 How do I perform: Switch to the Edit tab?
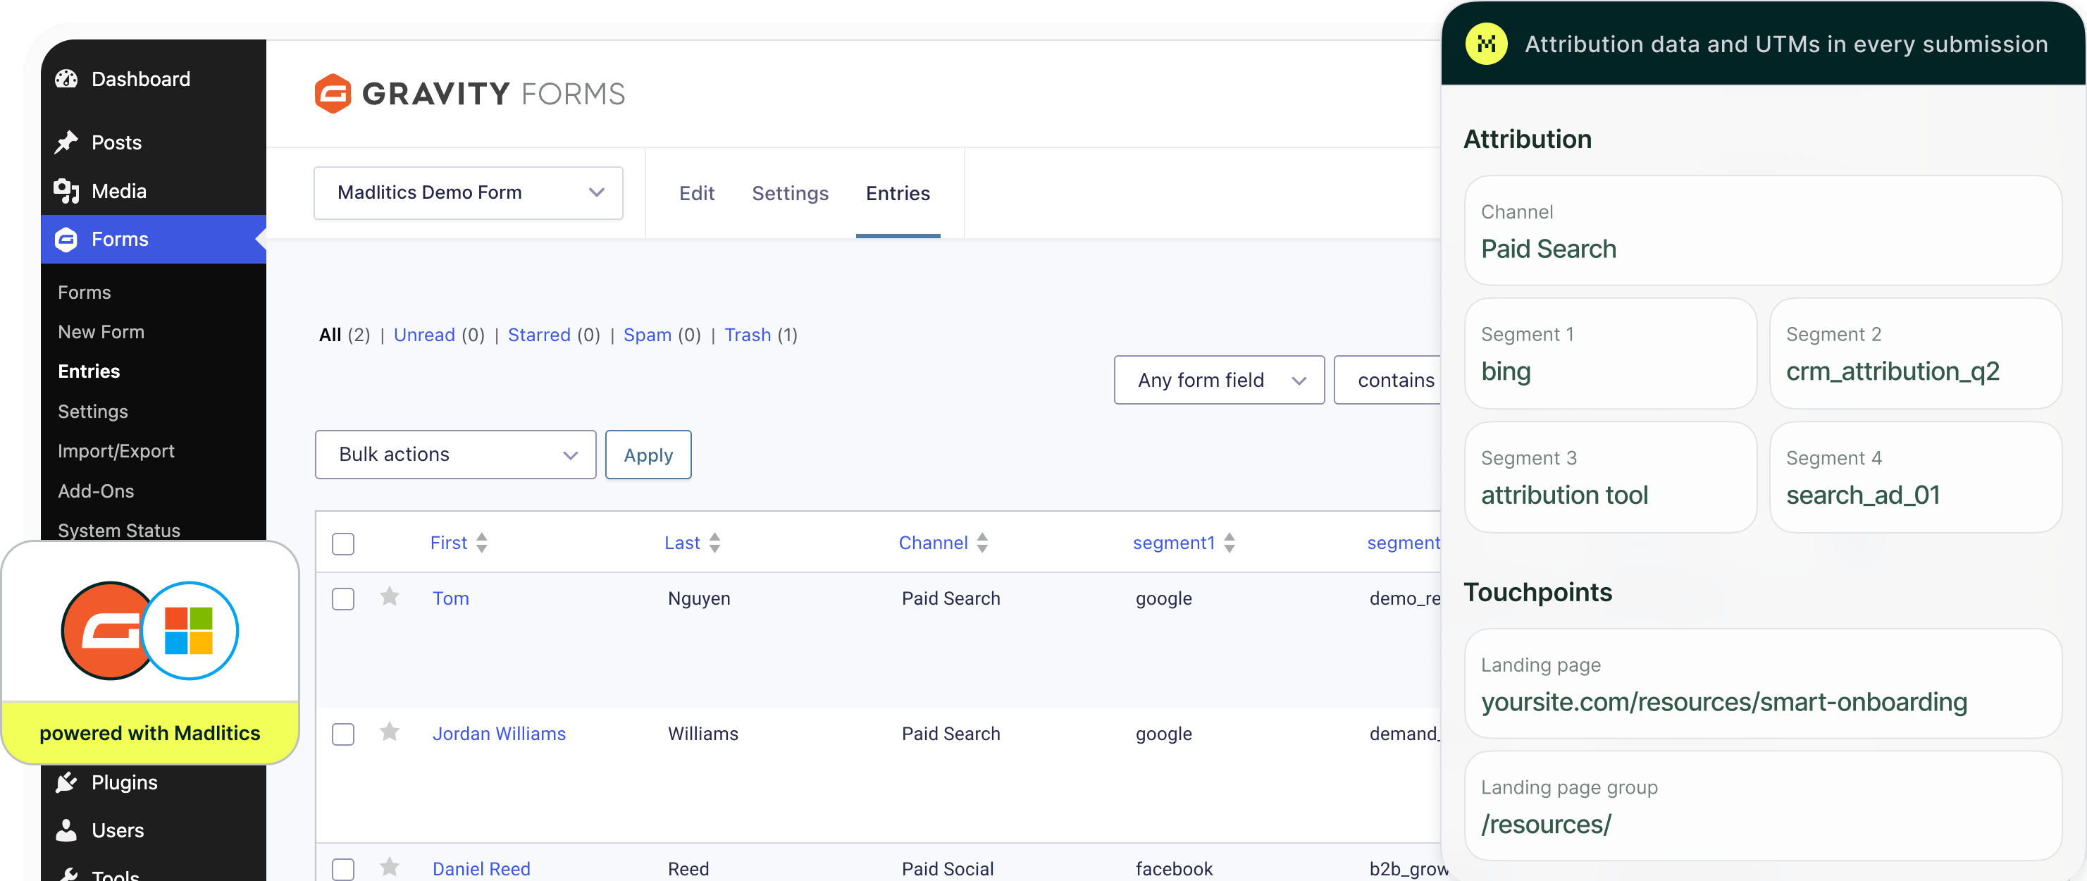697,193
